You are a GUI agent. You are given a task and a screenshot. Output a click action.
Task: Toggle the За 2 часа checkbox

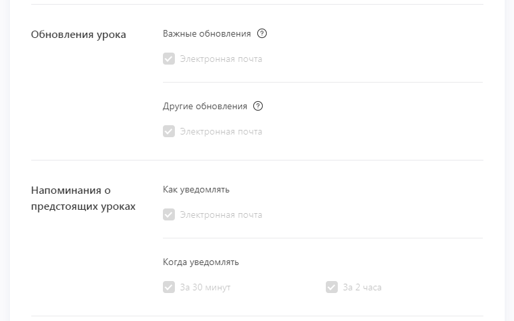(x=332, y=287)
